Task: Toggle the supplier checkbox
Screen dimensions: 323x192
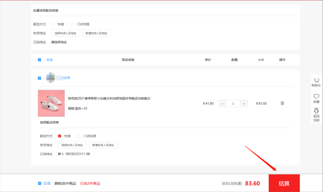Action: tap(39, 78)
